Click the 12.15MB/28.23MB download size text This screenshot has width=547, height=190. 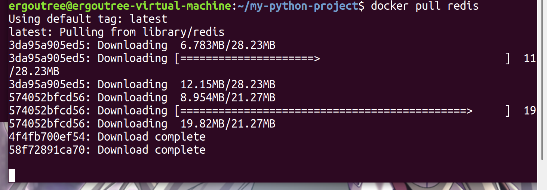tap(228, 84)
